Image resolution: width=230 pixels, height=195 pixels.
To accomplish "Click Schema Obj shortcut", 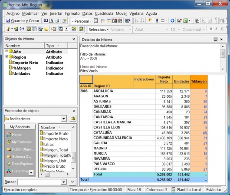I will click(20, 156).
